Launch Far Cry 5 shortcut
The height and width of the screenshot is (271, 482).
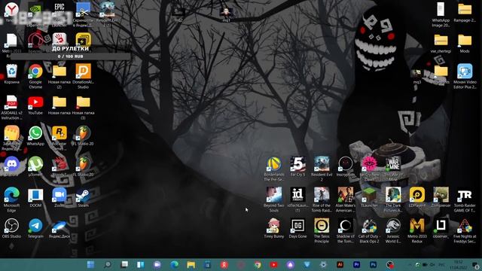tap(298, 164)
